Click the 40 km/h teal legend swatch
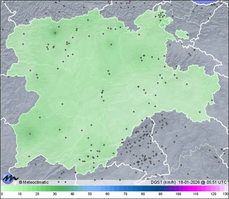Viewport: 229px width, 199px height. click(x=72, y=189)
